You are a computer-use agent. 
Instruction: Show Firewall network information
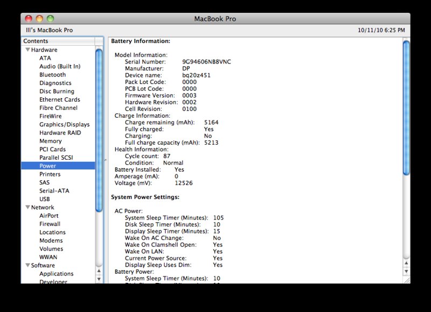coord(50,224)
